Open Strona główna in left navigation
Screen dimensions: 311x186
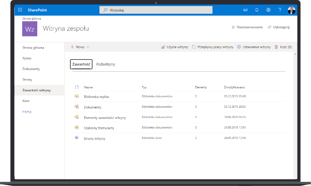coord(33,48)
